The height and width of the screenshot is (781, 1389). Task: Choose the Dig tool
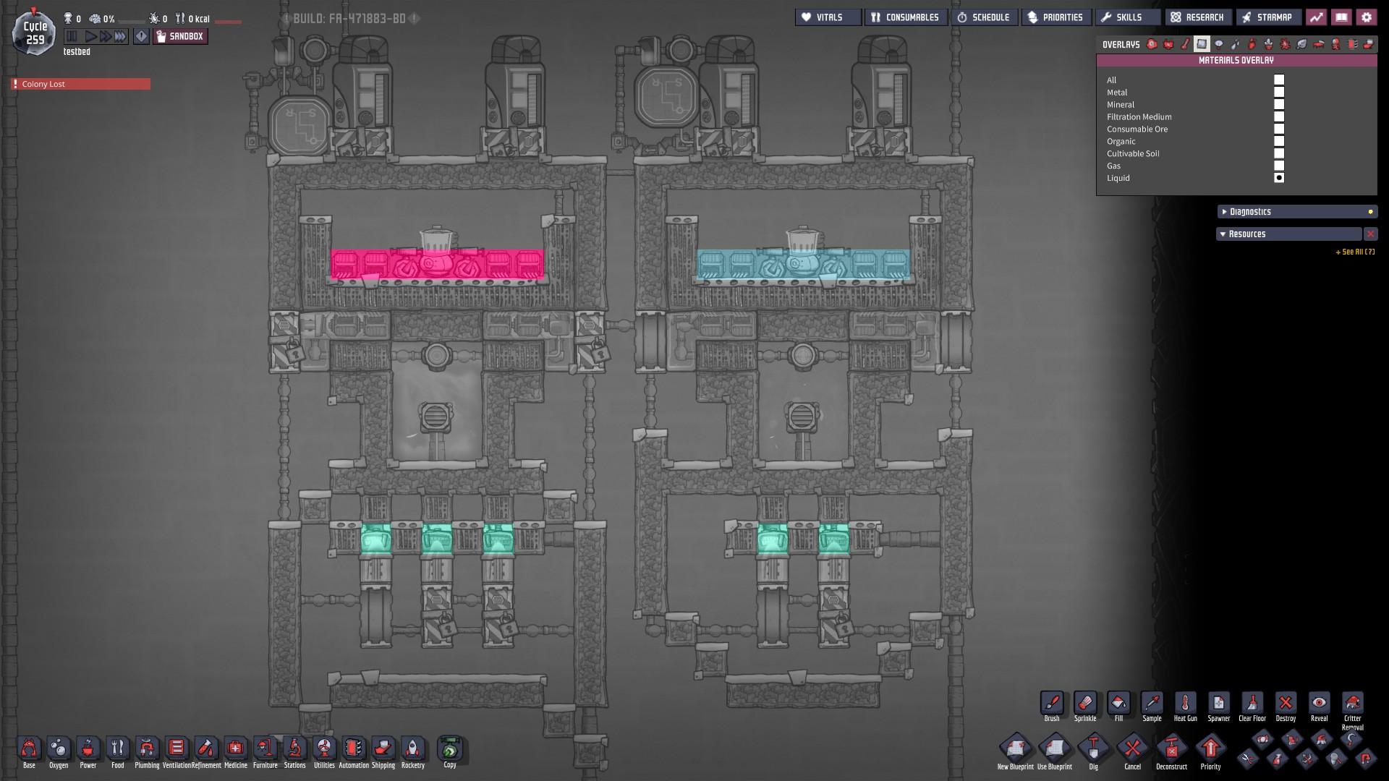pyautogui.click(x=1093, y=748)
